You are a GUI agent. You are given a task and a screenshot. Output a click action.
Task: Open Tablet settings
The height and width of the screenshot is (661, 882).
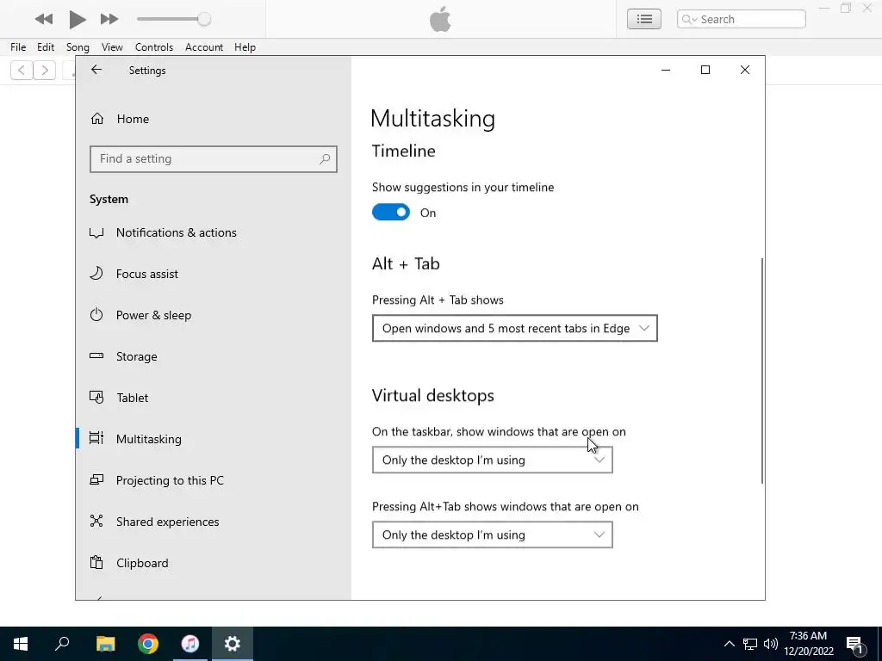214,398
